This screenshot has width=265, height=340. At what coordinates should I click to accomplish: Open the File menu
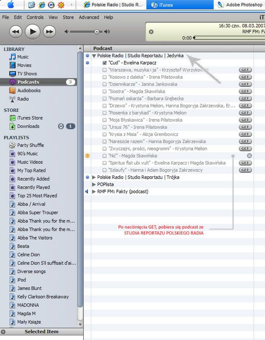coord(6,17)
